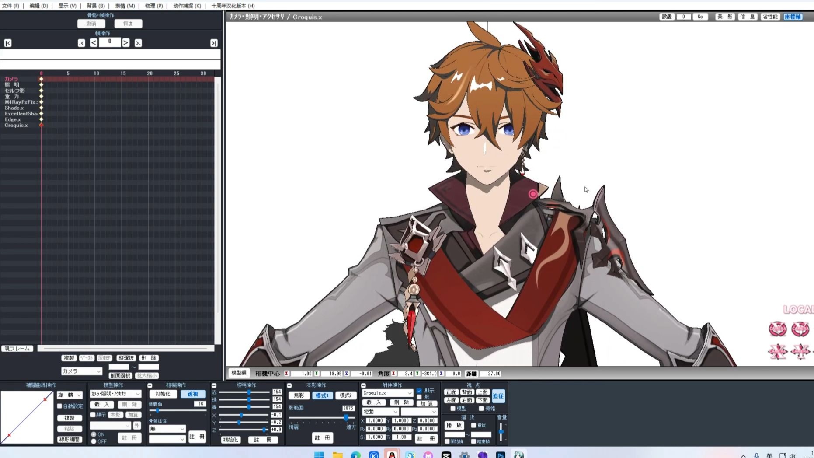Open the 背景 (B) menu
This screenshot has width=814, height=458.
(x=95, y=6)
